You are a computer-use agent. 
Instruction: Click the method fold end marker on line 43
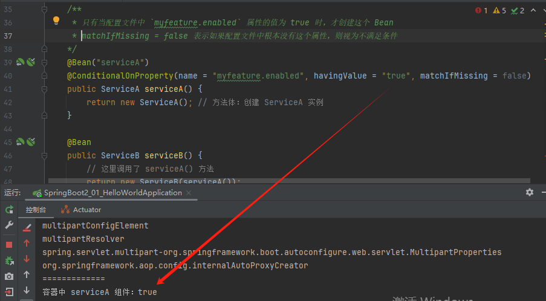point(44,115)
